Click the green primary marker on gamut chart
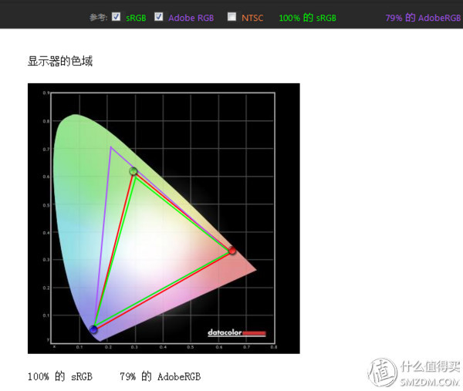This screenshot has height=391, width=463. (133, 171)
